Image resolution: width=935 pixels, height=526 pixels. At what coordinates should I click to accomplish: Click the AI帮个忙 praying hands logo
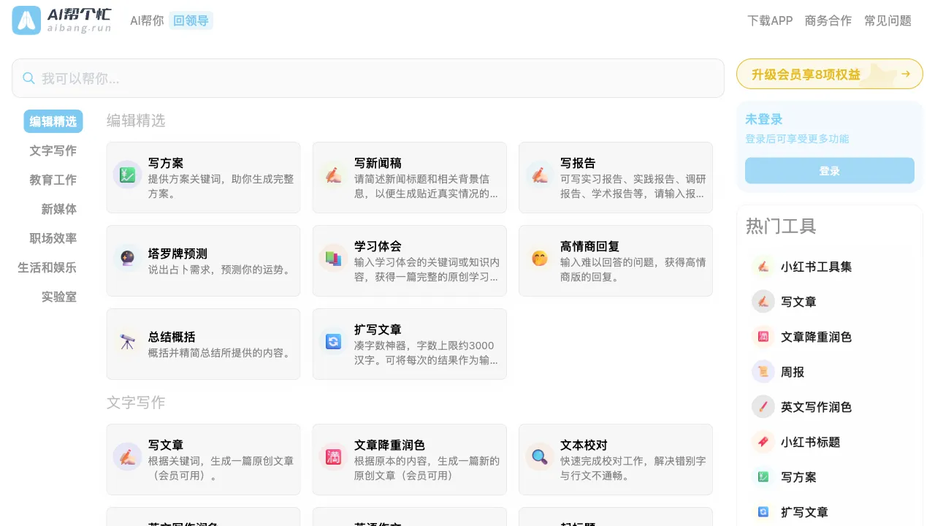[x=26, y=20]
